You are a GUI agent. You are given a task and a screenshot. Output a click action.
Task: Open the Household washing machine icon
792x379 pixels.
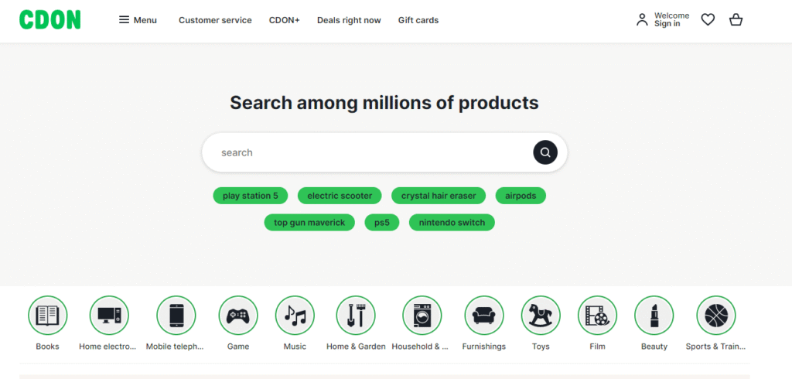coord(422,316)
